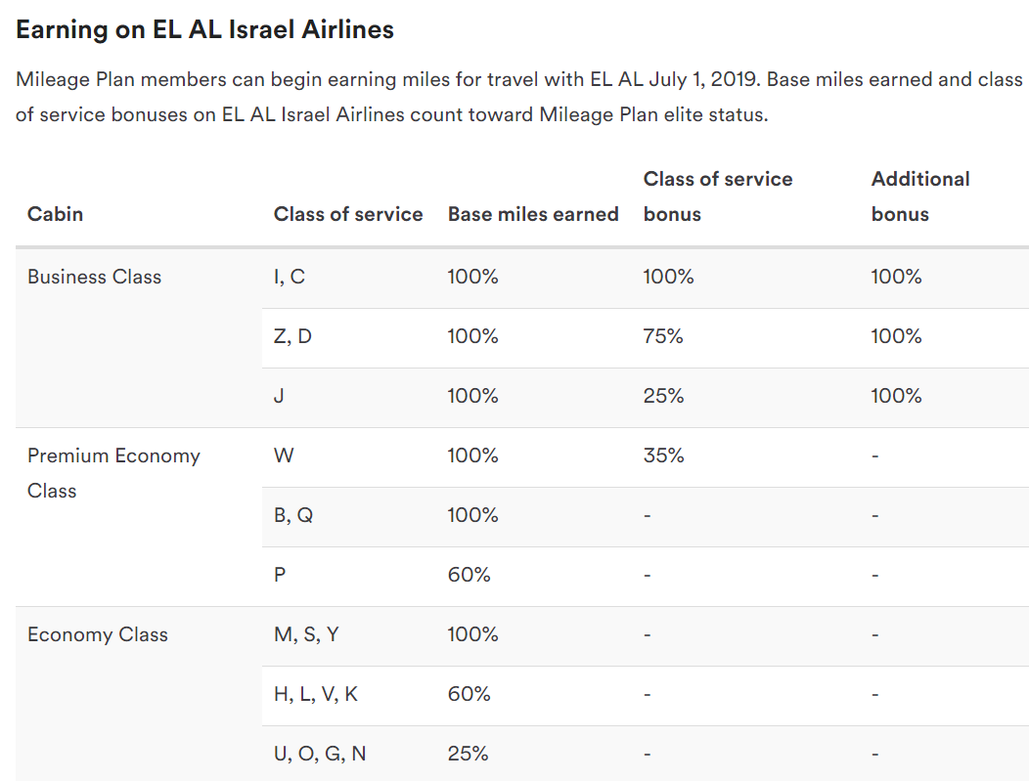The width and height of the screenshot is (1029, 781).
Task: Select the 35% bonus for W class
Action: pyautogui.click(x=663, y=456)
